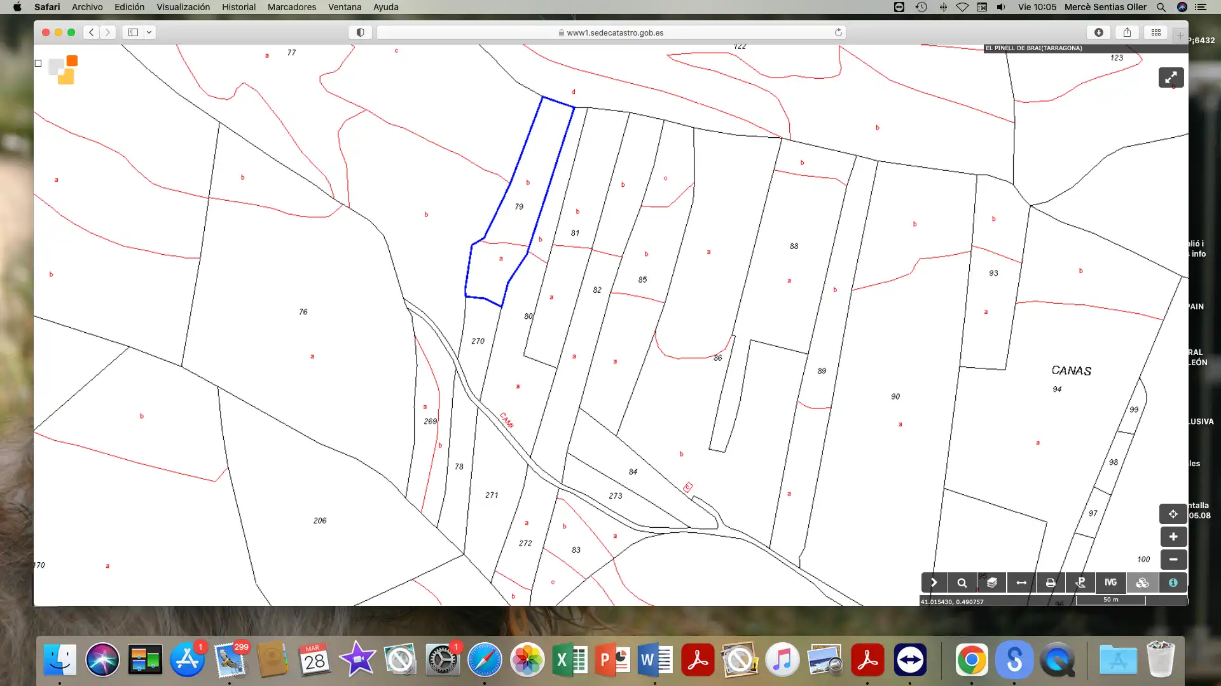Click parcel number 79 on the map
Image resolution: width=1221 pixels, height=686 pixels.
coord(519,206)
